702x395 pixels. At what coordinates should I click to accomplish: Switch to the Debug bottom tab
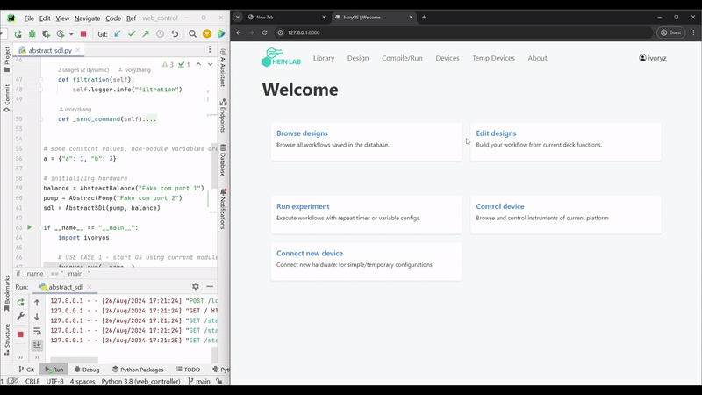point(87,370)
